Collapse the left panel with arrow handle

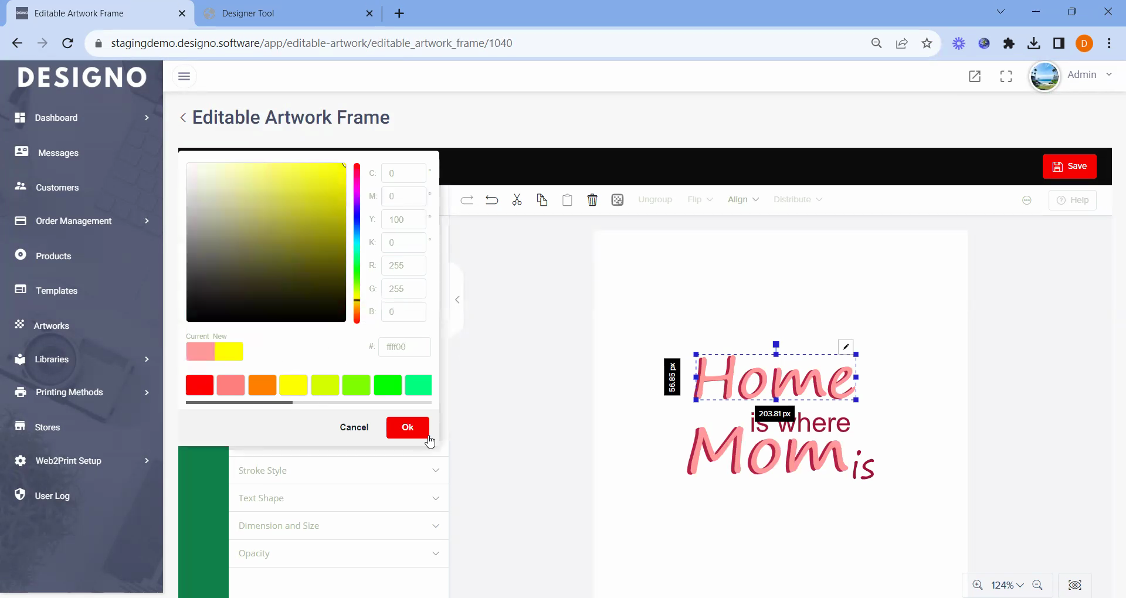point(457,300)
